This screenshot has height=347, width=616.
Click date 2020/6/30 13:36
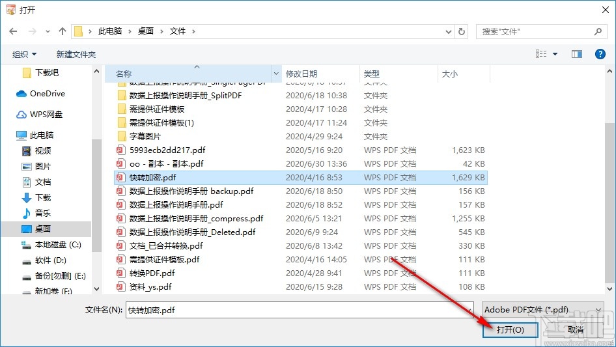click(316, 164)
